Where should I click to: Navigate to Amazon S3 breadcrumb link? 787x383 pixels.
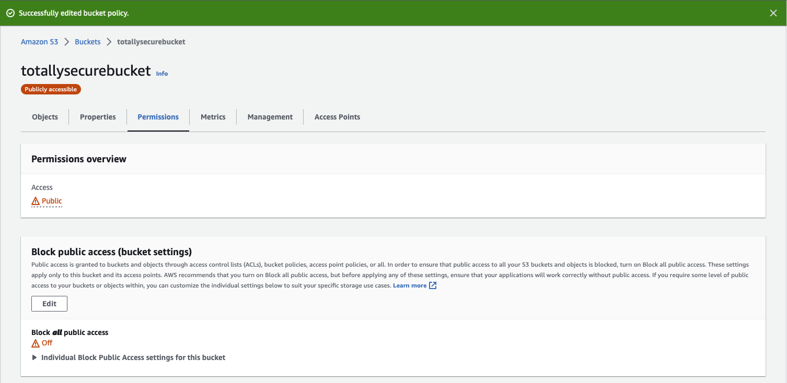39,42
